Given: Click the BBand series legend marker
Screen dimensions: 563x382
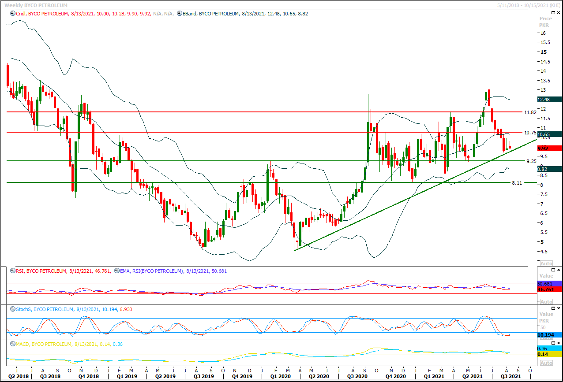Looking at the screenshot, I should point(179,14).
